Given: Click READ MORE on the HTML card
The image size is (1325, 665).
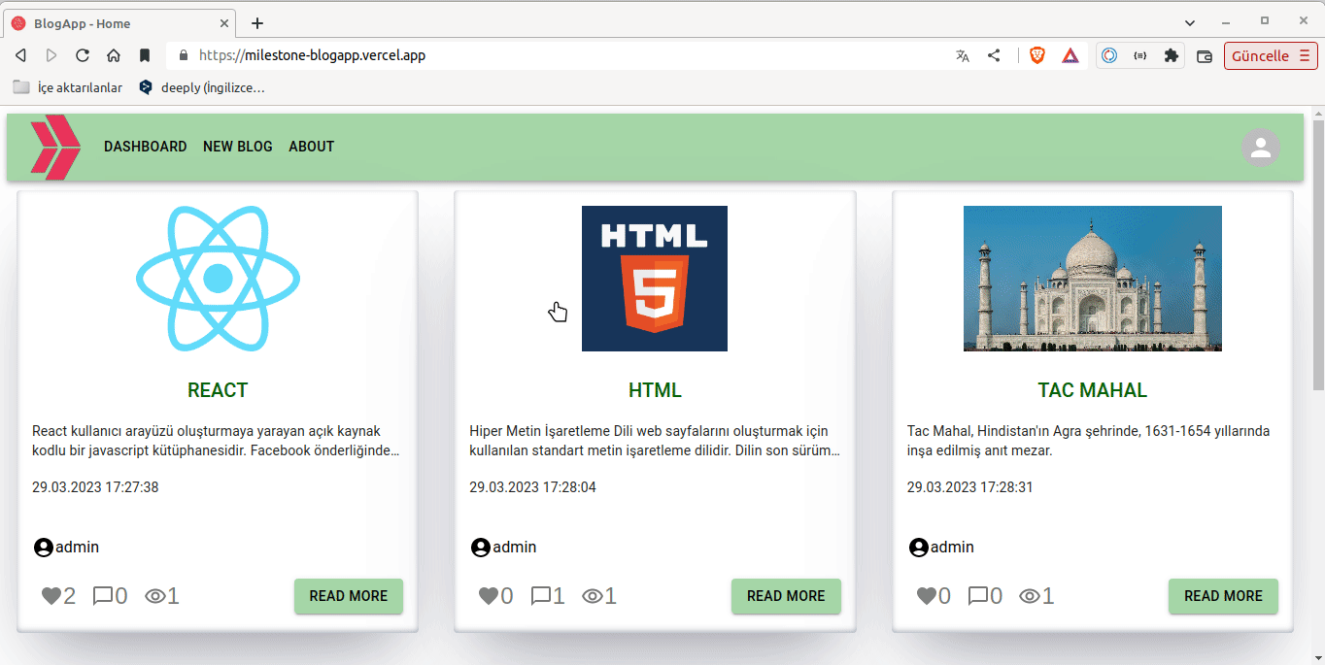Looking at the screenshot, I should pos(786,596).
